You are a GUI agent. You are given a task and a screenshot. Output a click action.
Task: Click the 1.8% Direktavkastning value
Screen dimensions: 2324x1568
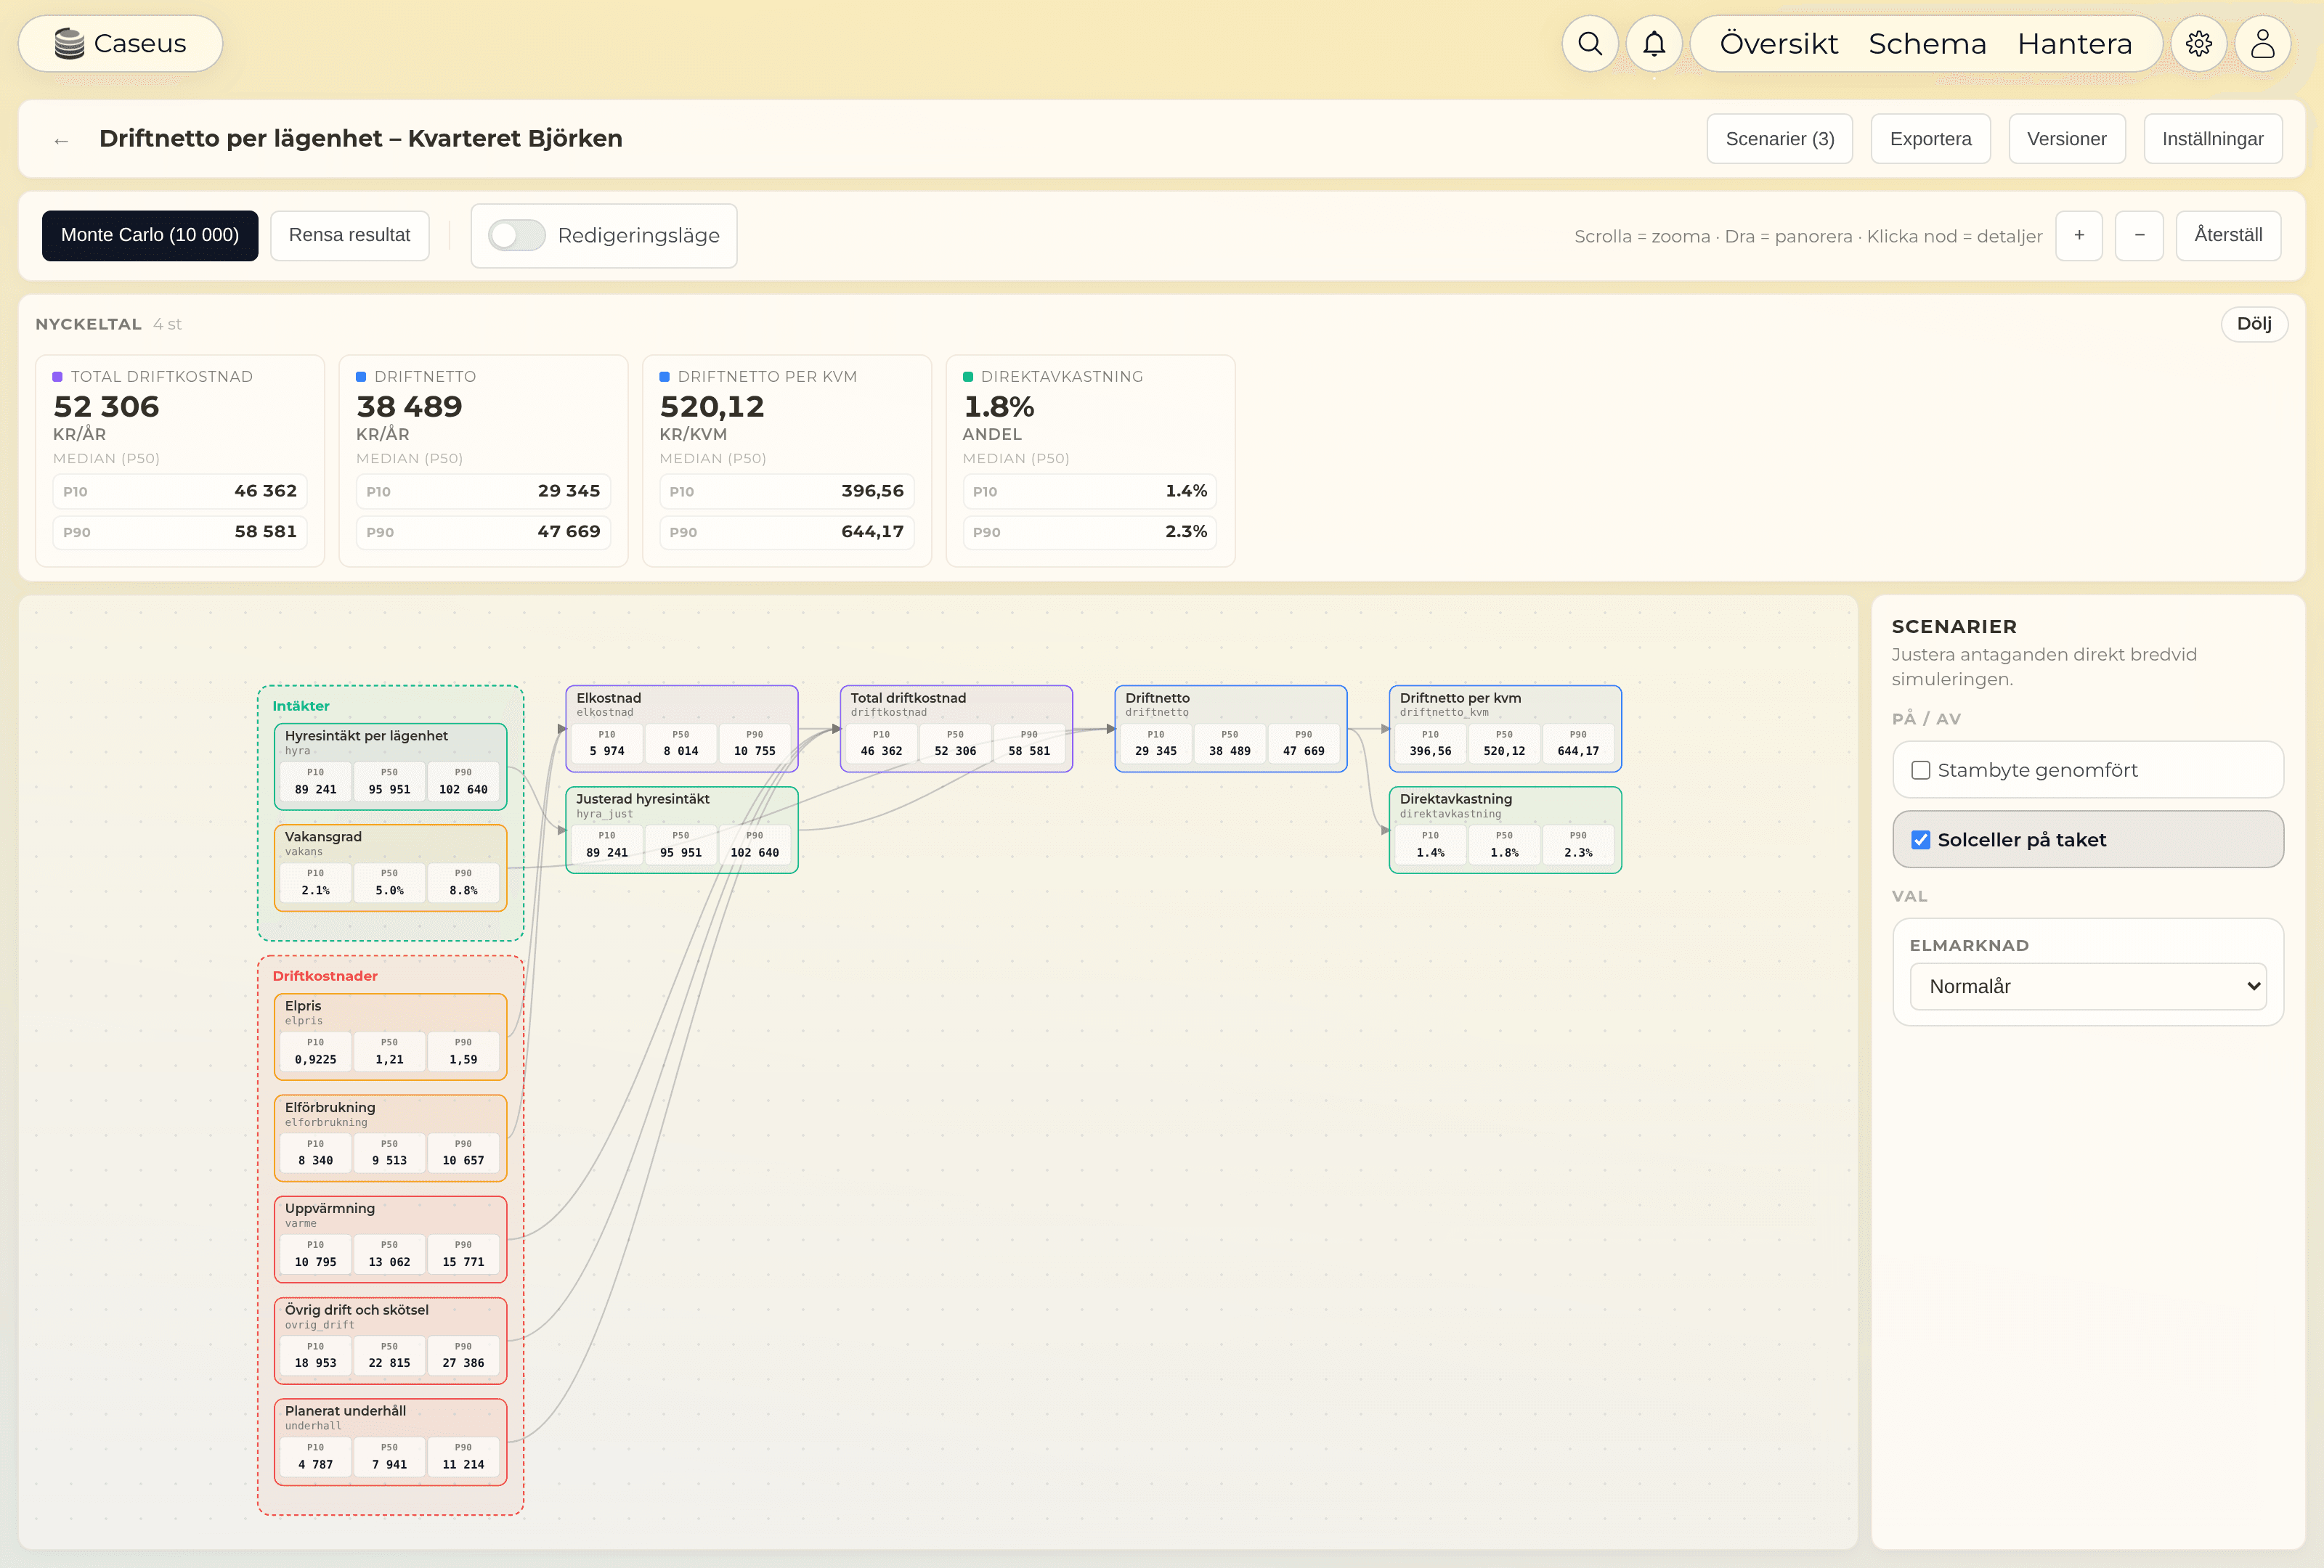tap(998, 407)
